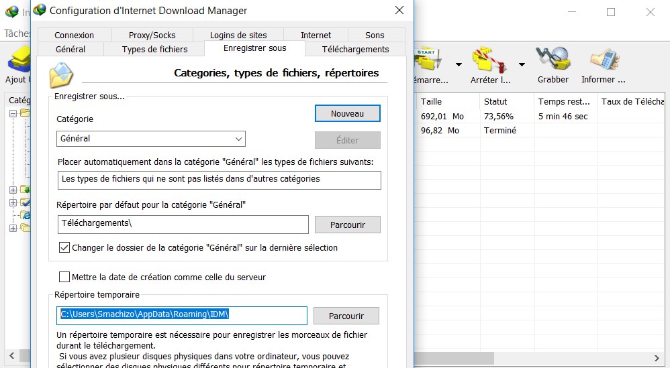Open the Téléchargements tab

(356, 49)
